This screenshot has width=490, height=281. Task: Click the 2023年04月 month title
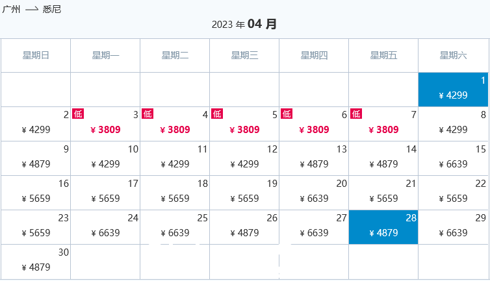[244, 24]
